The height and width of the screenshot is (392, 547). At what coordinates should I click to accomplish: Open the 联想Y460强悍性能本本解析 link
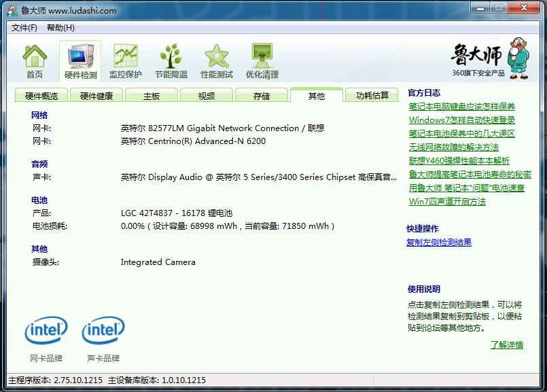point(459,161)
